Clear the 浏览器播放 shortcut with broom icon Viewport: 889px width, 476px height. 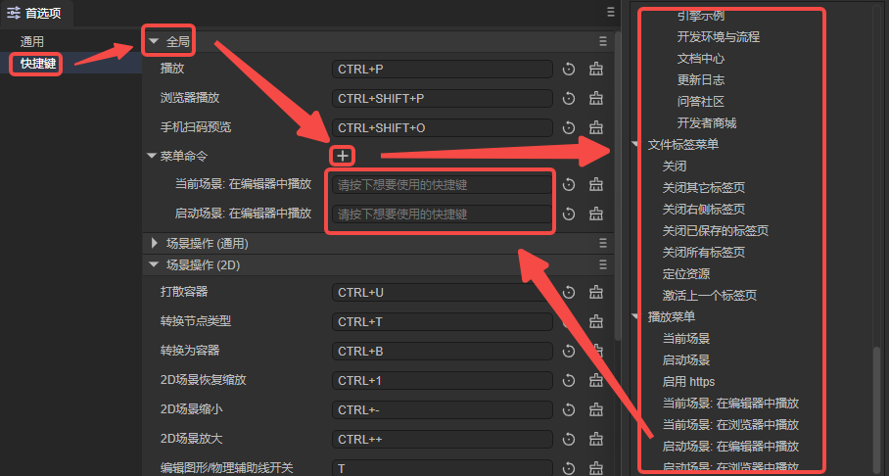[x=594, y=99]
